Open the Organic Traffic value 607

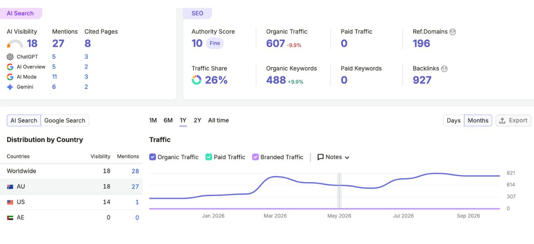tap(276, 43)
